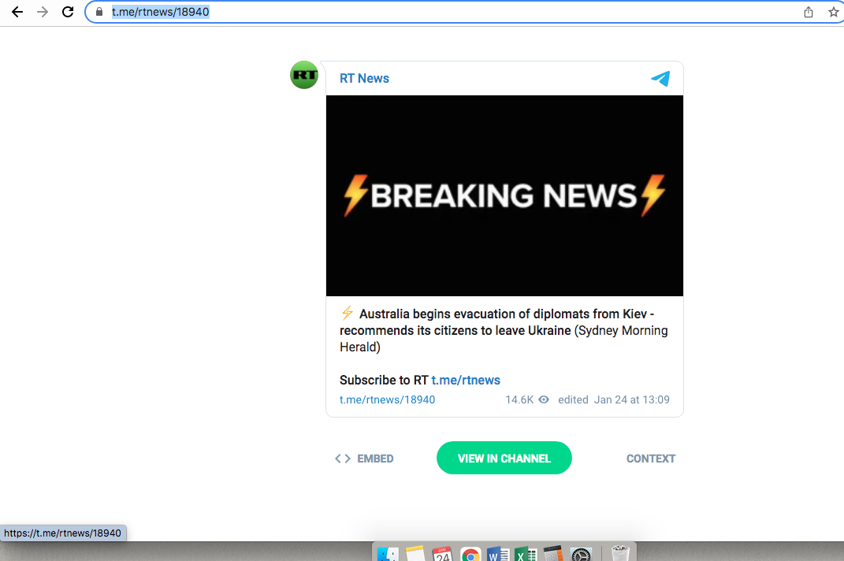Screen dimensions: 844x561
Task: Open the t.me/rtnews subscribe link
Action: coord(466,380)
